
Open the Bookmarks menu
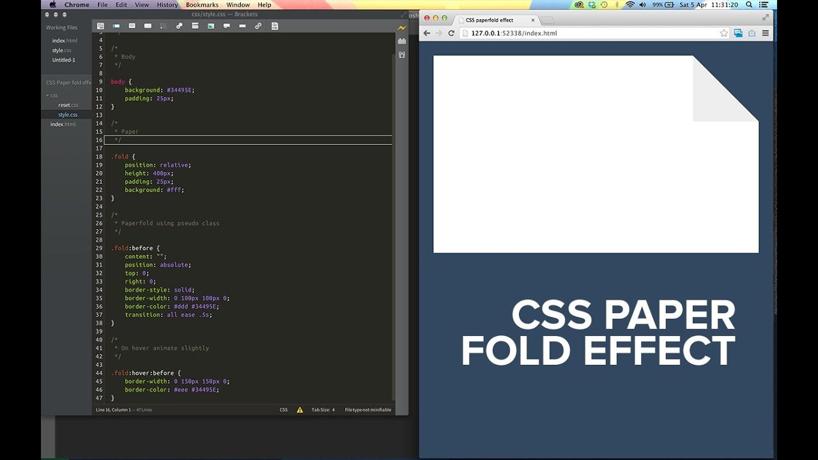tap(202, 4)
